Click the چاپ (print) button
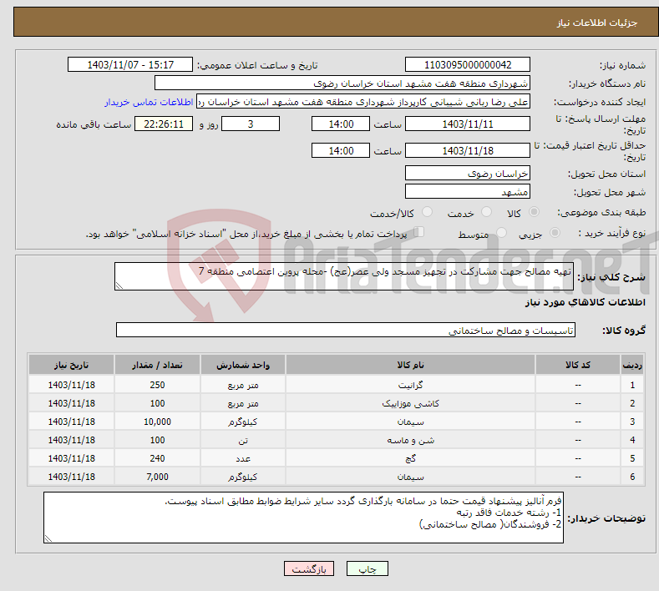Viewport: 659px width, 591px height. point(367,568)
